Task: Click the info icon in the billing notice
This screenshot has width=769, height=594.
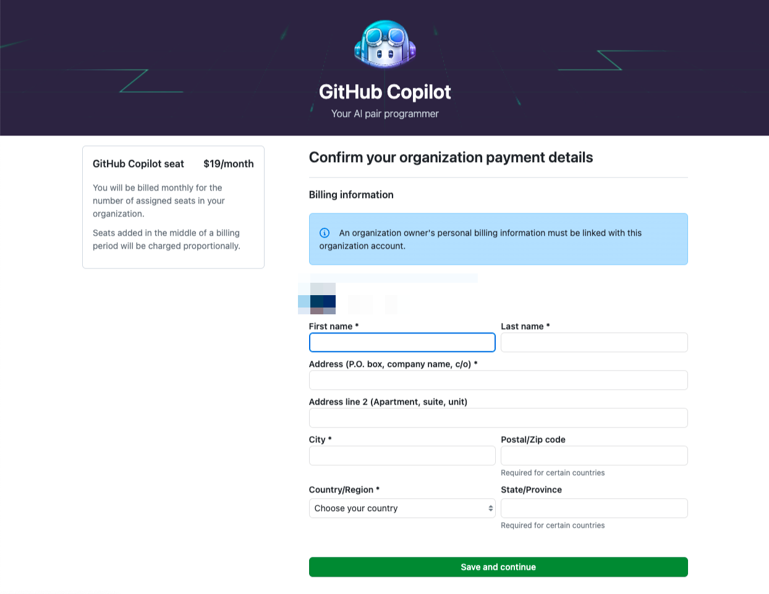Action: tap(325, 233)
